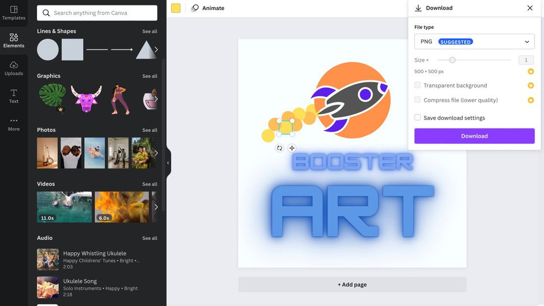This screenshot has height=306, width=544.
Task: Click the rotate handle below selected circle
Action: (x=279, y=148)
